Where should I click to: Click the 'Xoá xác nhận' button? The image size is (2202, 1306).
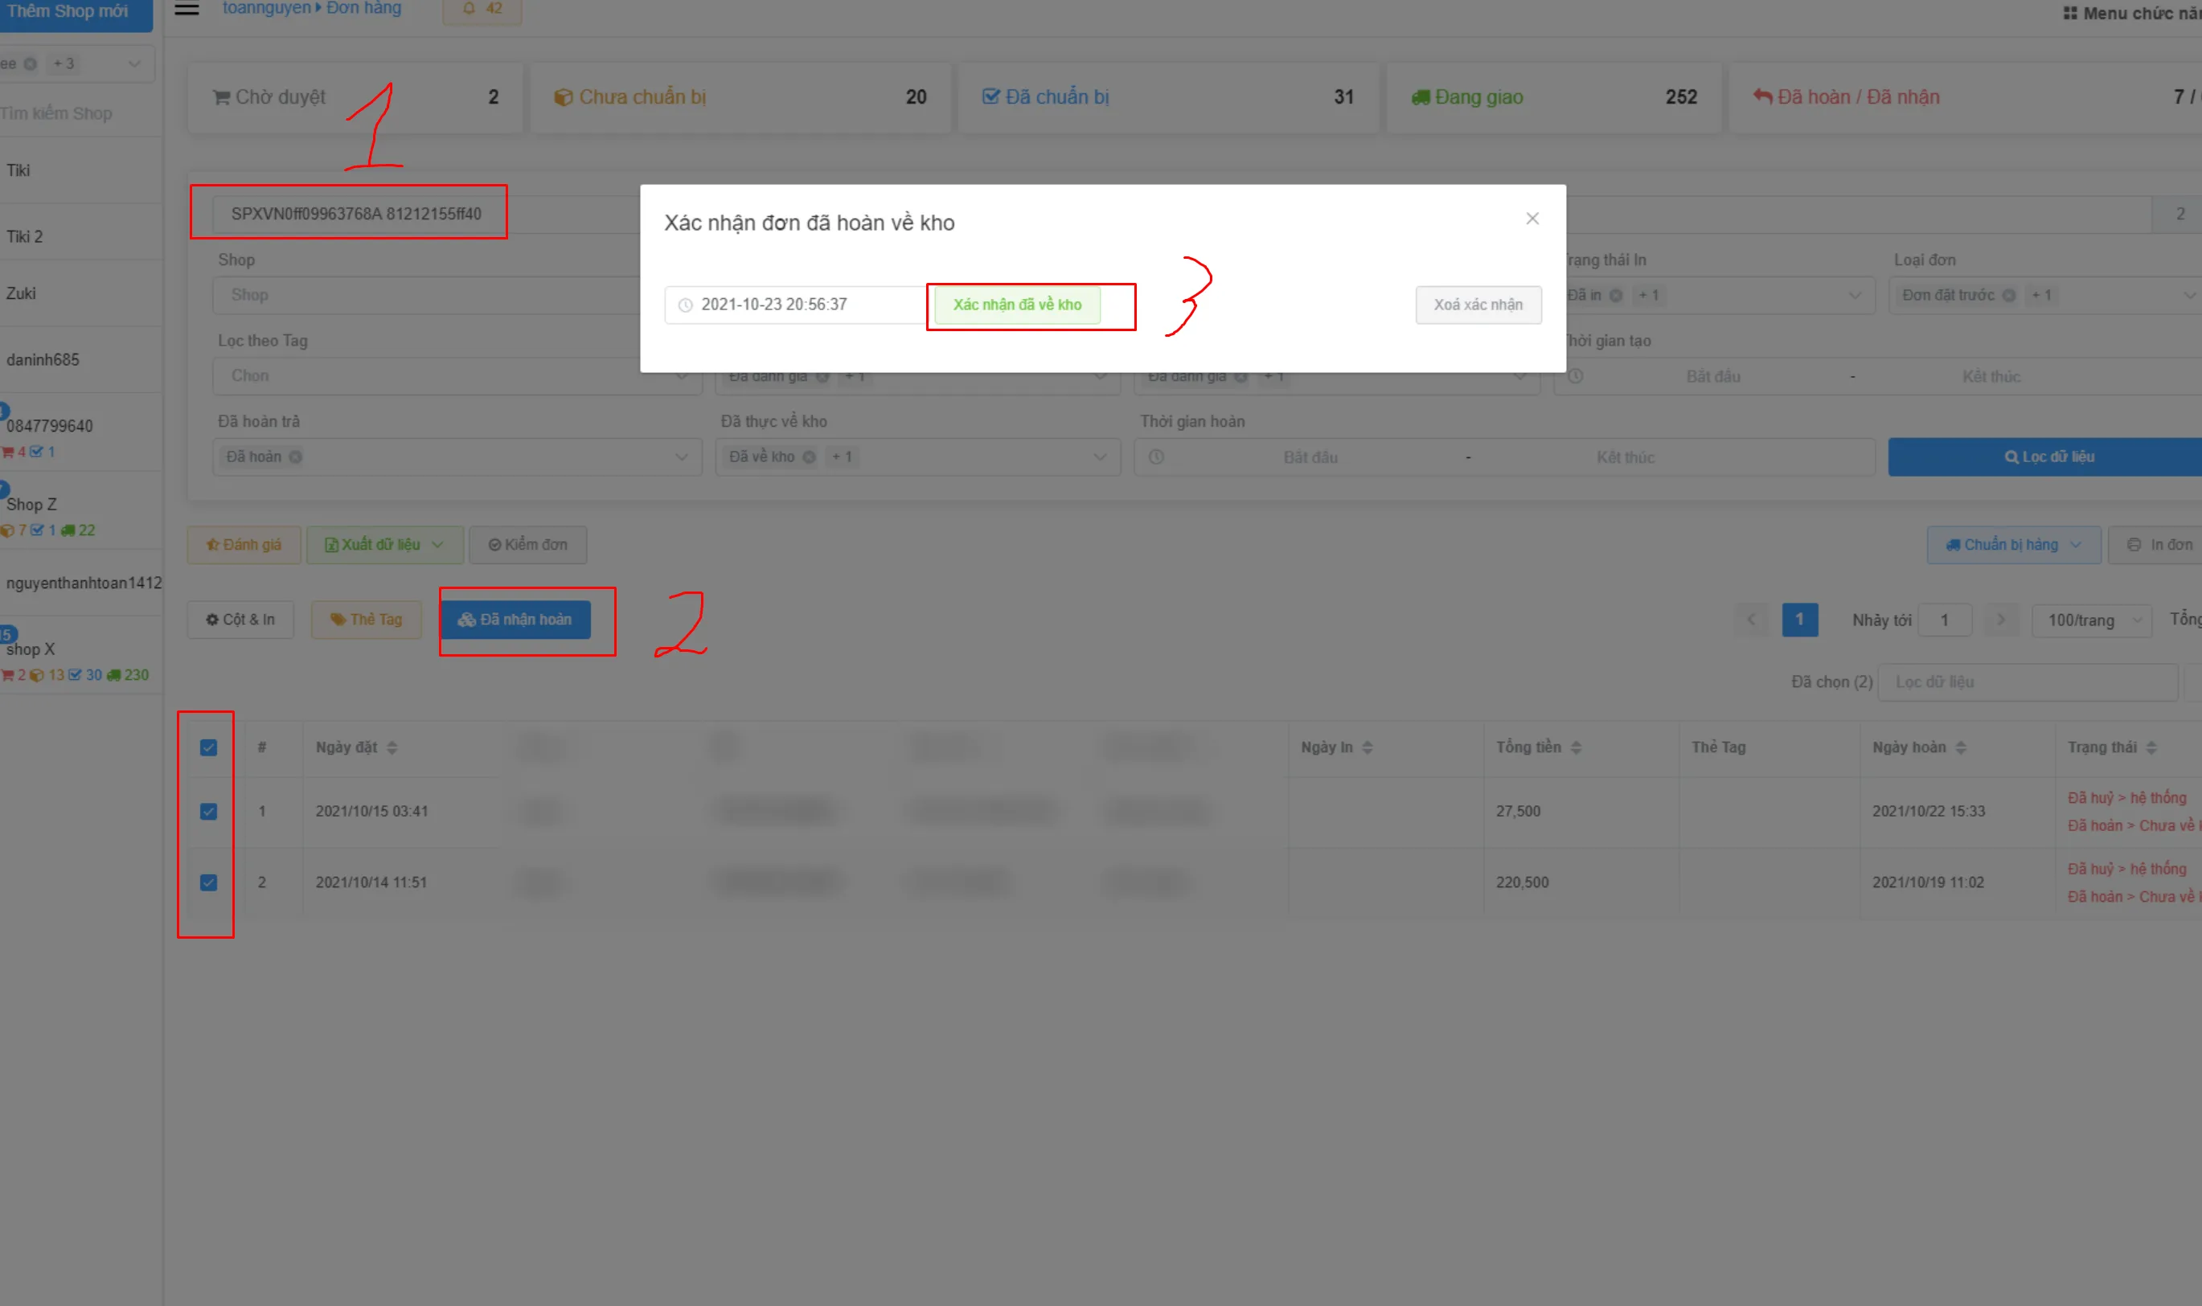pos(1478,305)
